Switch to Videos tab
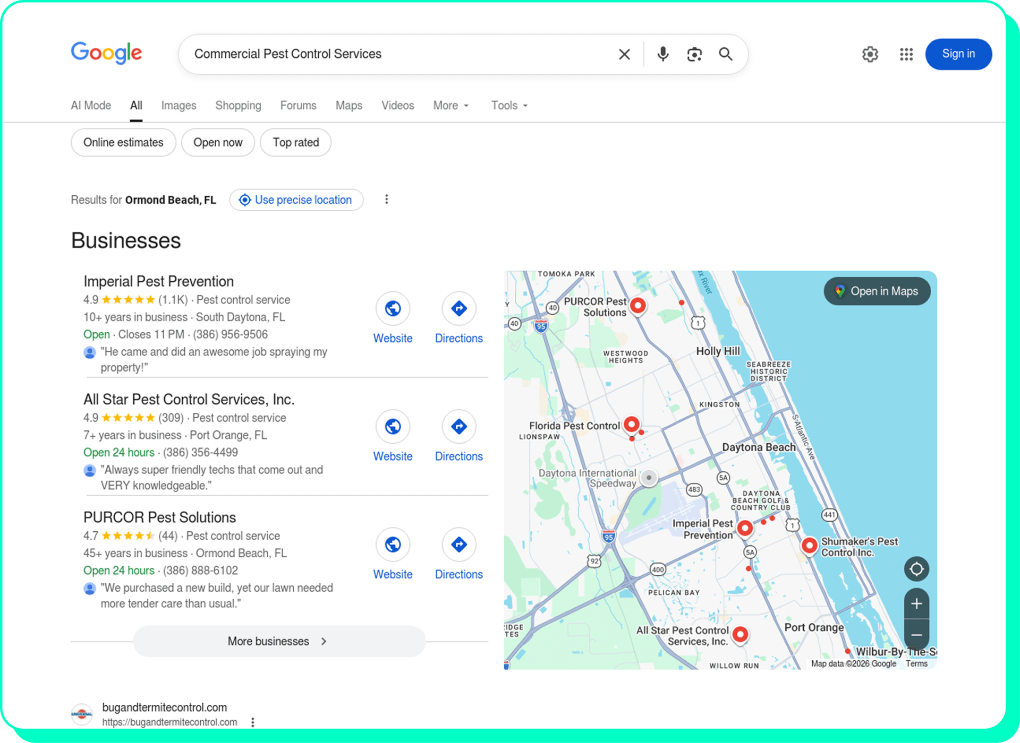The width and height of the screenshot is (1020, 743). [x=397, y=105]
